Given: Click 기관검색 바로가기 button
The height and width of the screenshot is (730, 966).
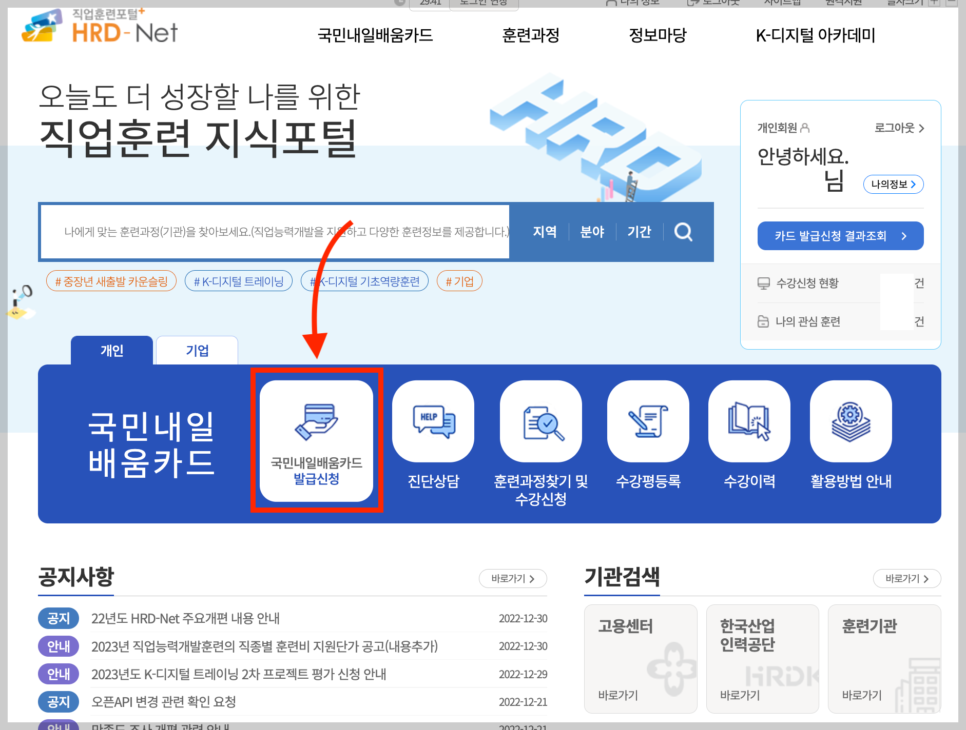Looking at the screenshot, I should point(907,579).
